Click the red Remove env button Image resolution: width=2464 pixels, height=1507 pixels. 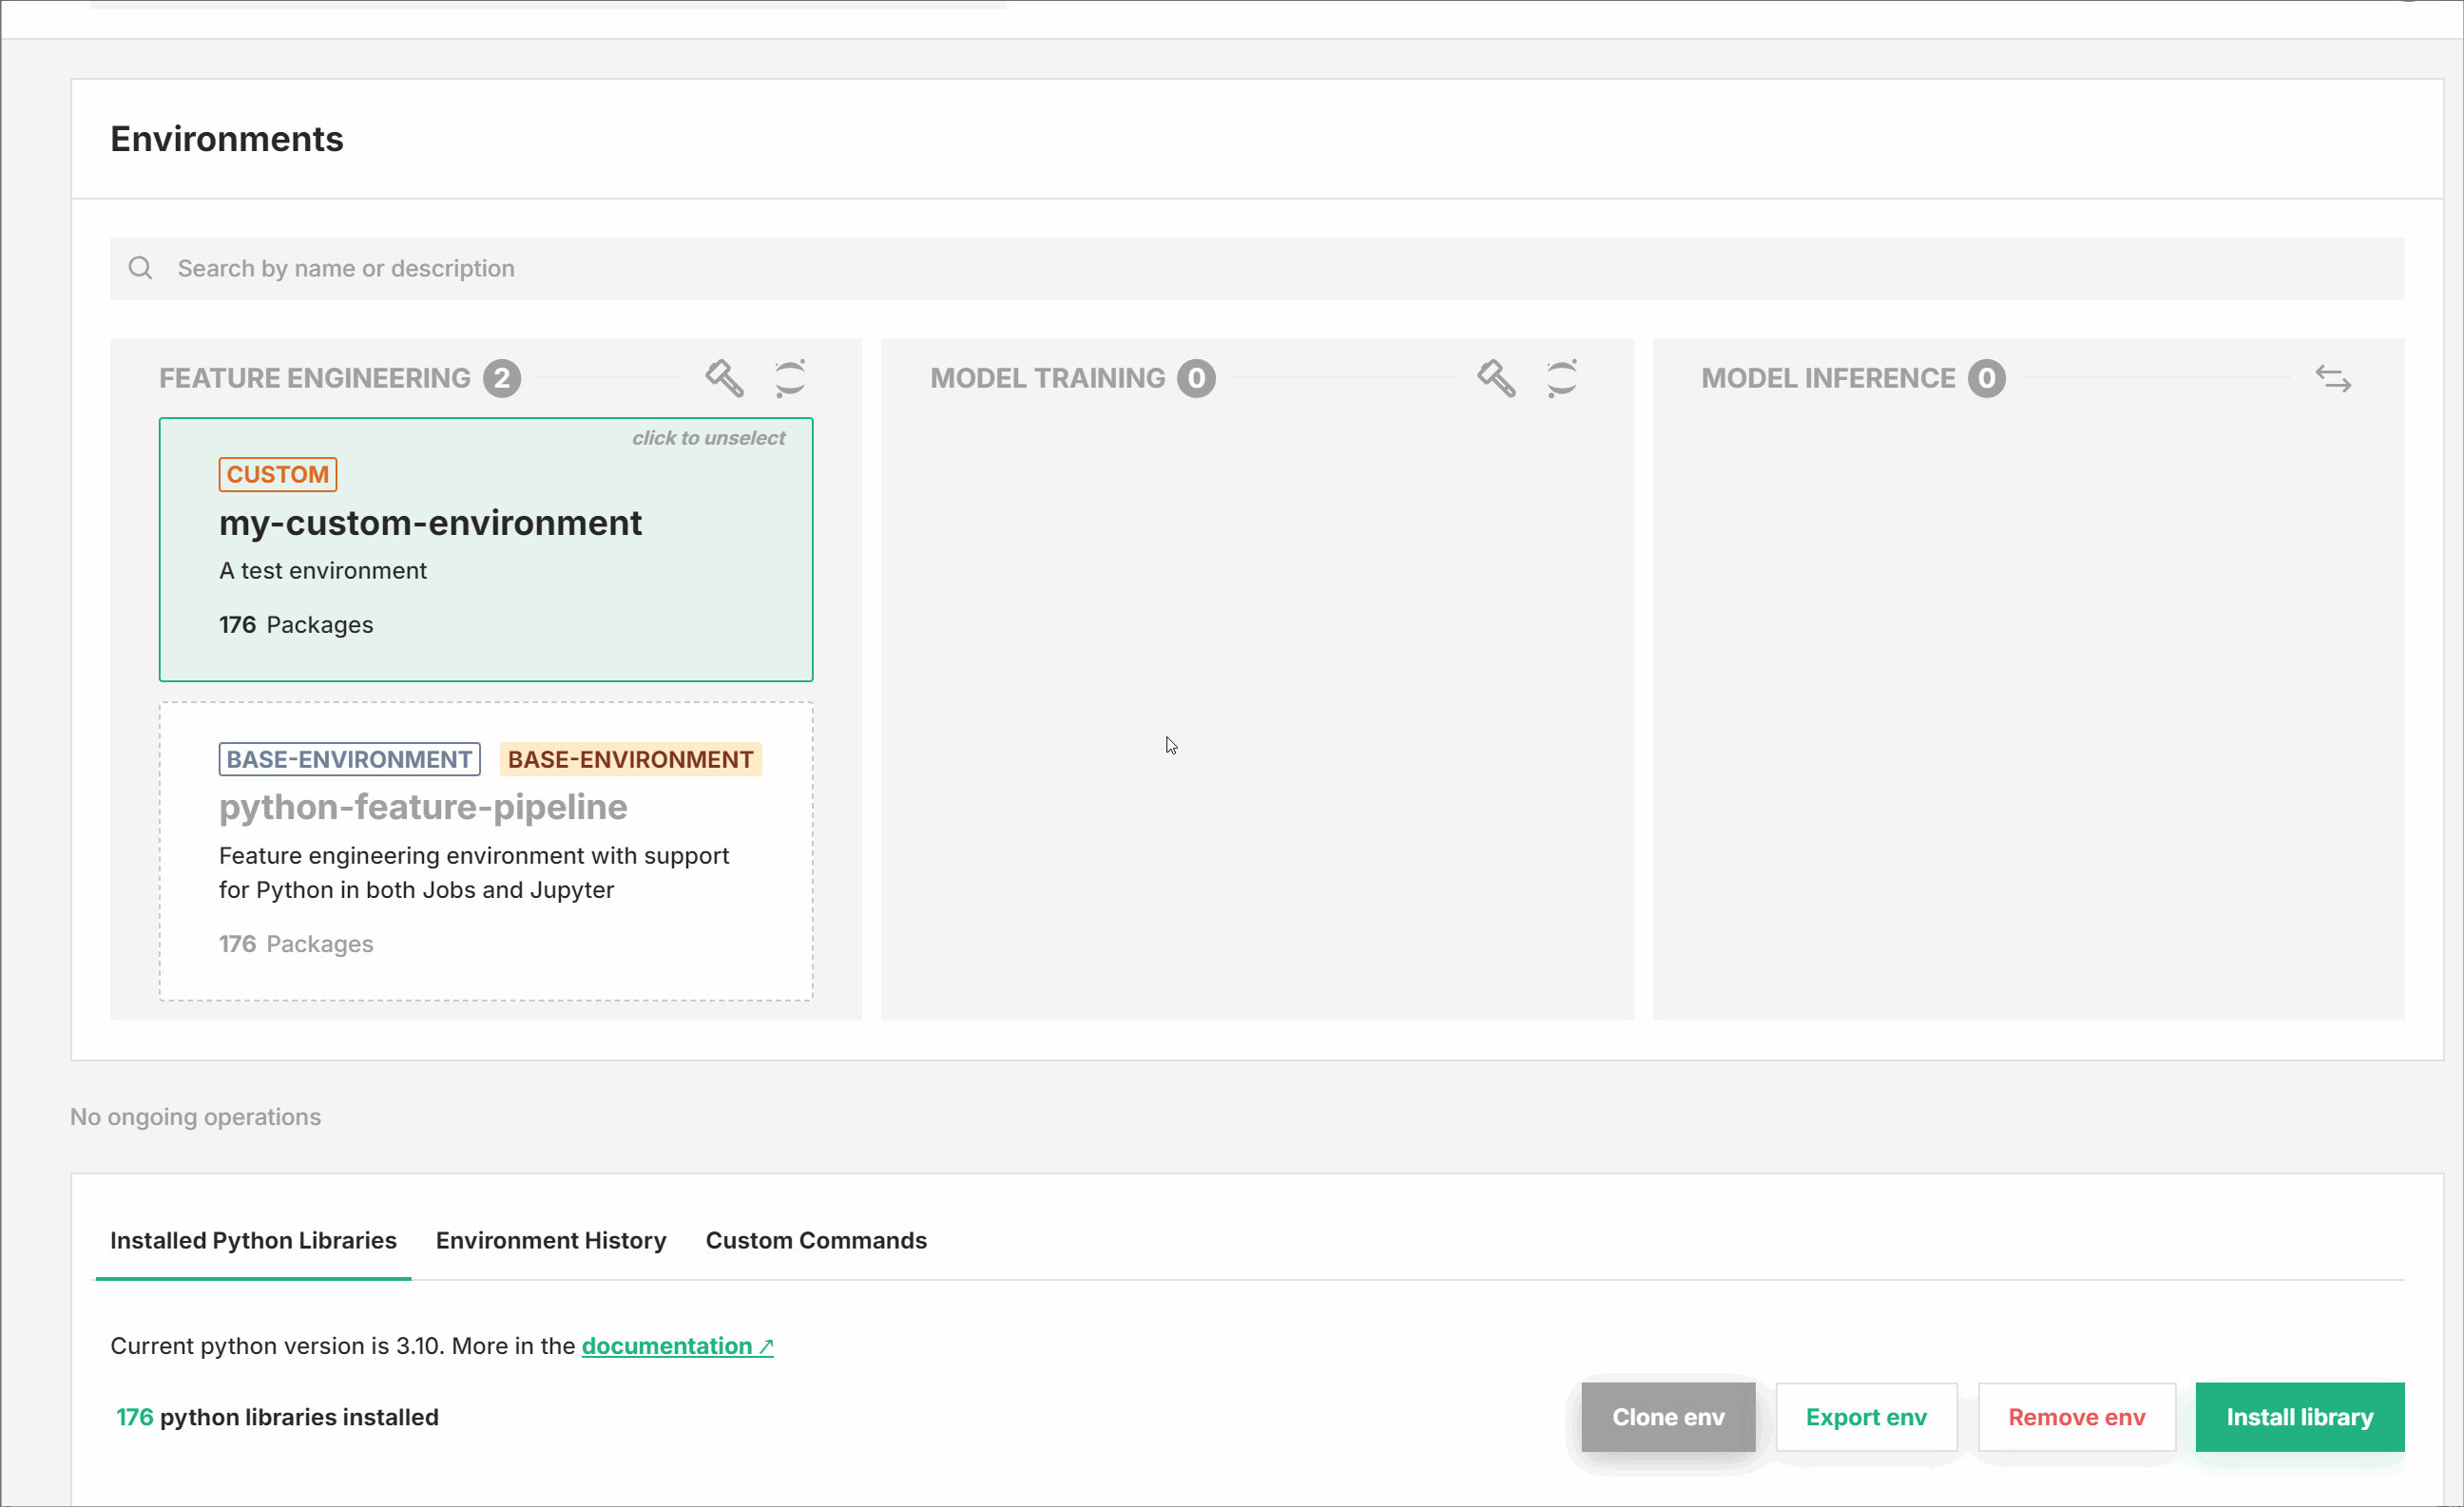tap(2077, 1417)
